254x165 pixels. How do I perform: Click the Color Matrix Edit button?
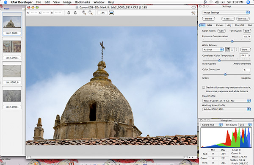221,30
